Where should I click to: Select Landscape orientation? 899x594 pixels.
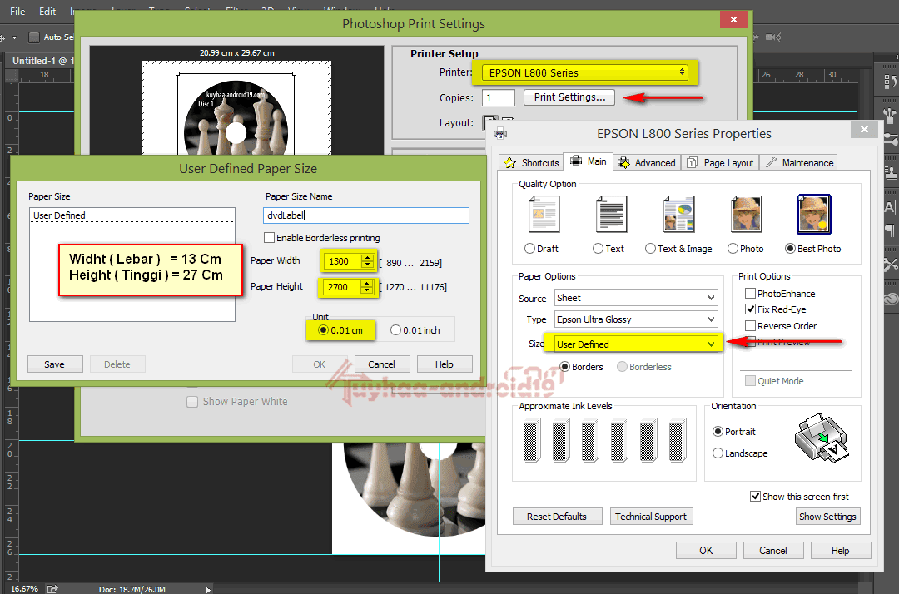click(718, 453)
